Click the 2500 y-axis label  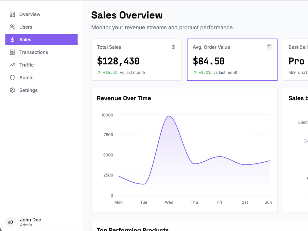(108, 175)
